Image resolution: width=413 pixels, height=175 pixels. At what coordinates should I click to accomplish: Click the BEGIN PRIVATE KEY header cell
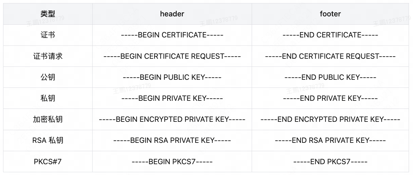[172, 98]
